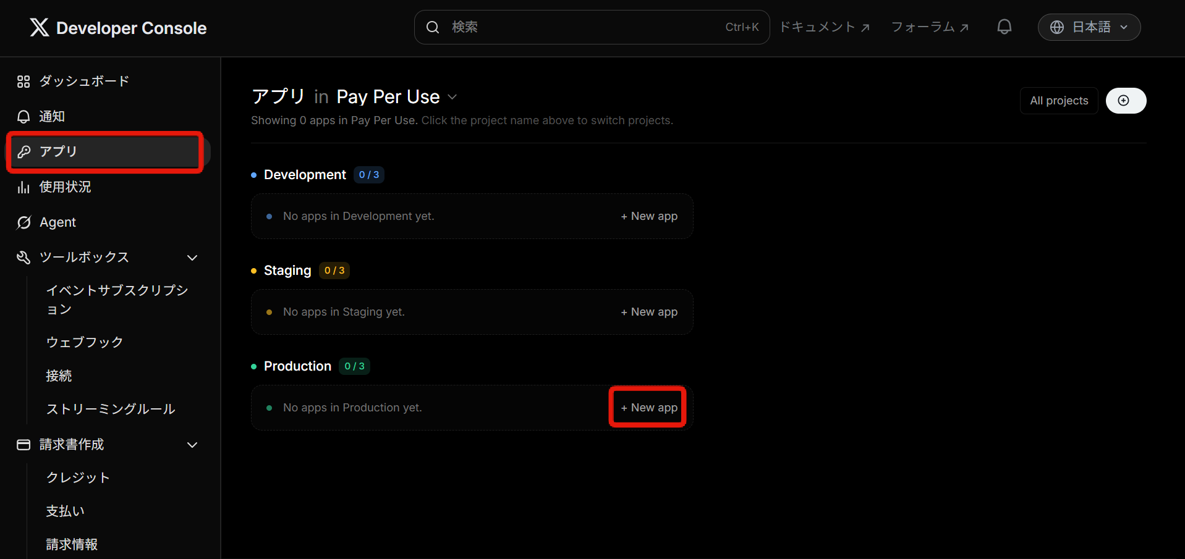The height and width of the screenshot is (559, 1185).
Task: Click the globe icon in language selector
Action: (x=1057, y=27)
